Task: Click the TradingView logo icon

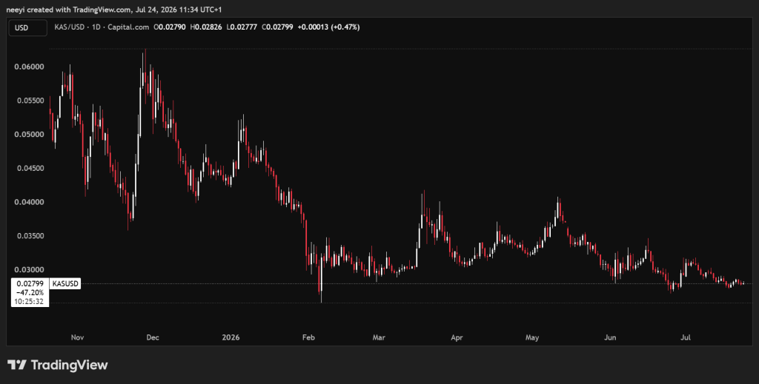Action: pos(17,366)
